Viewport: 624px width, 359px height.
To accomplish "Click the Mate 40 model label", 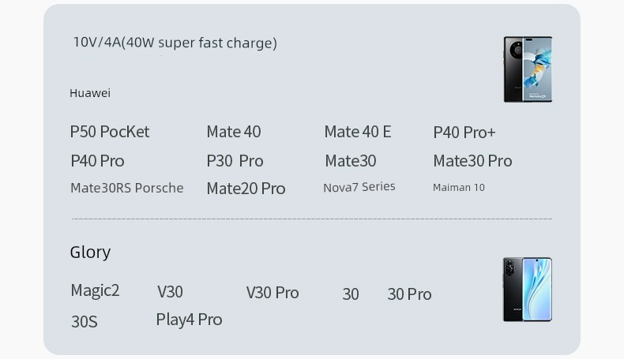I will (x=234, y=132).
